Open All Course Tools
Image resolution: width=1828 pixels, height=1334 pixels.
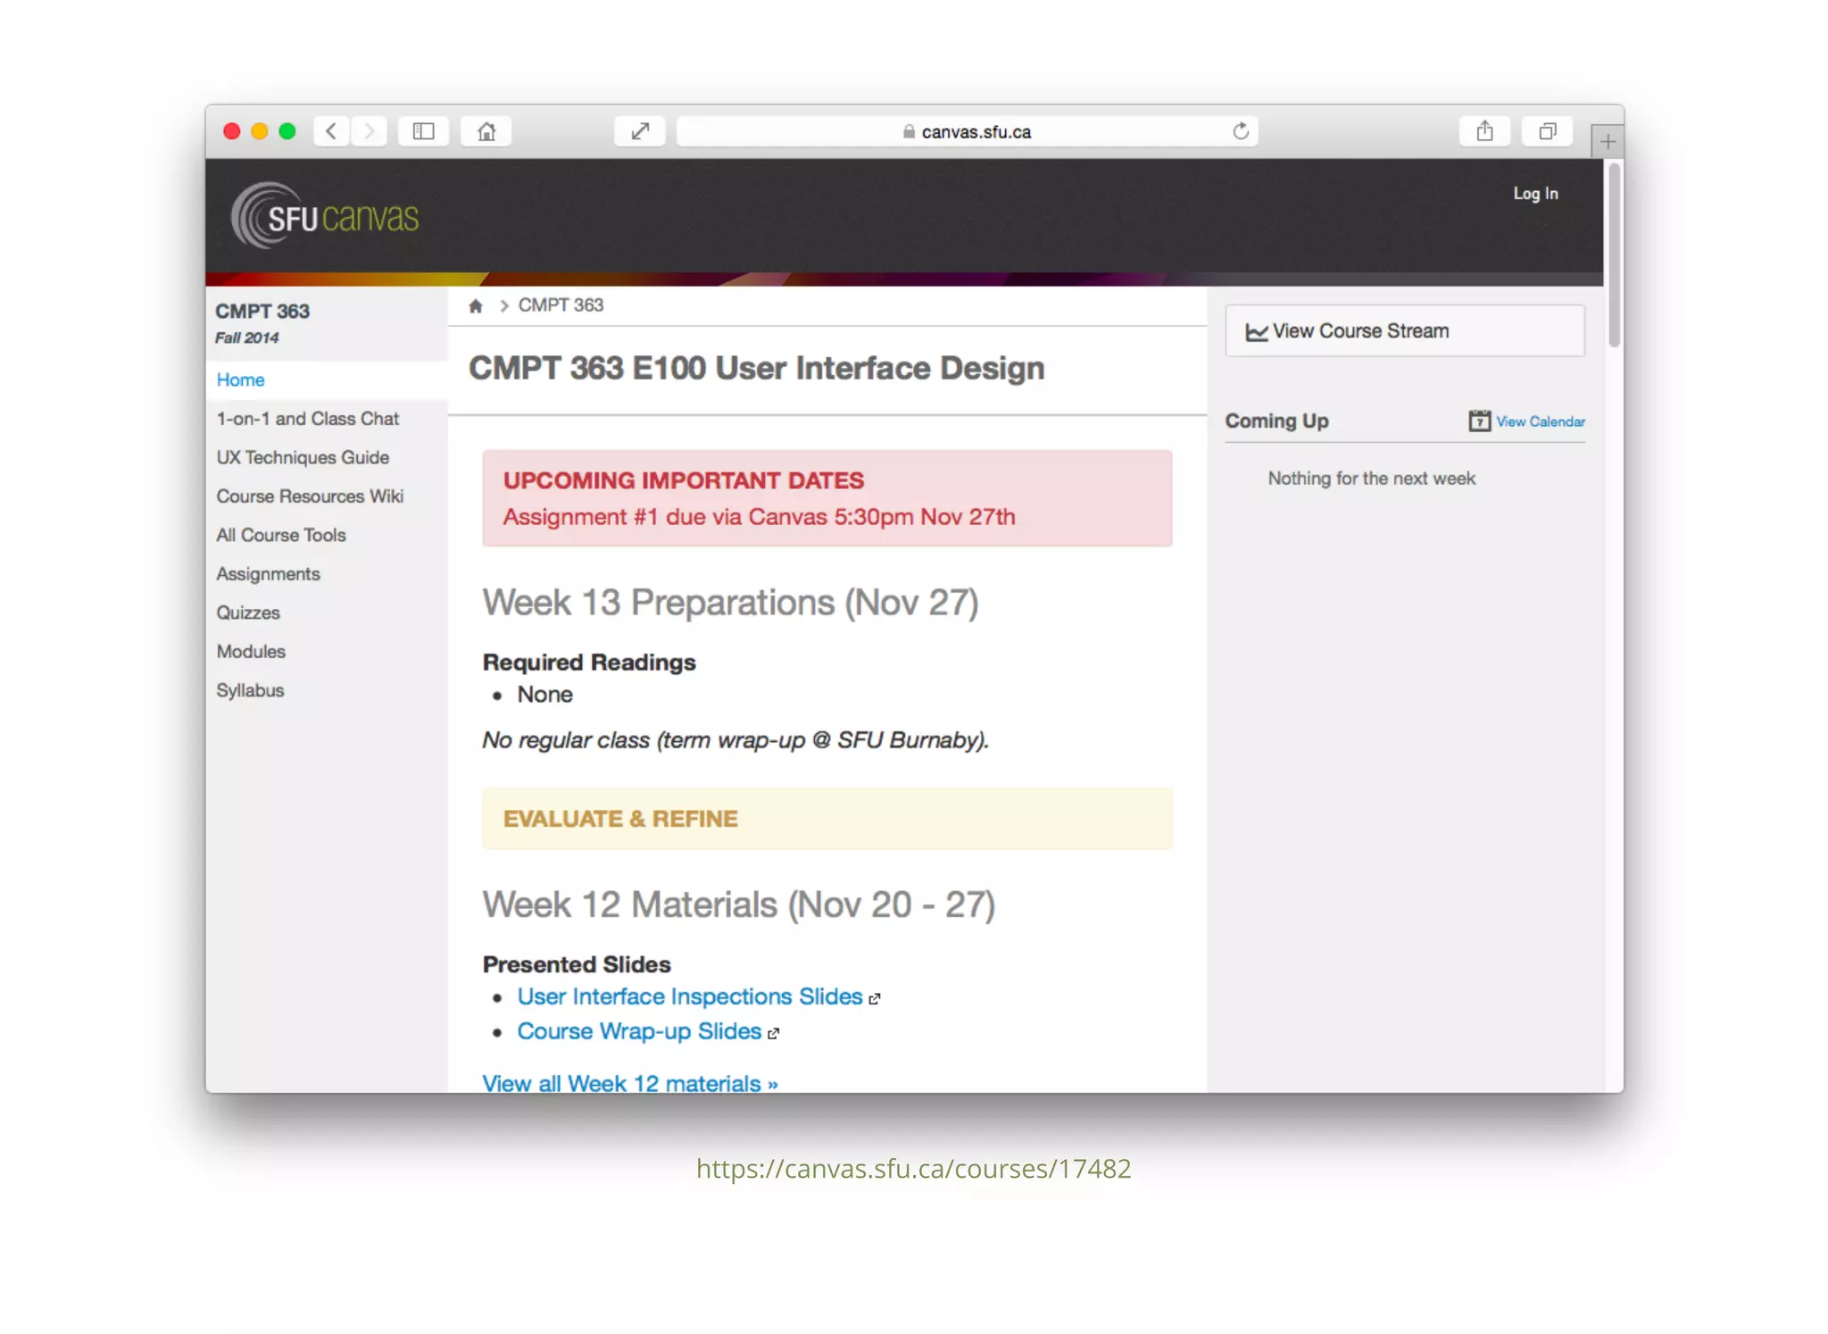[x=280, y=535]
